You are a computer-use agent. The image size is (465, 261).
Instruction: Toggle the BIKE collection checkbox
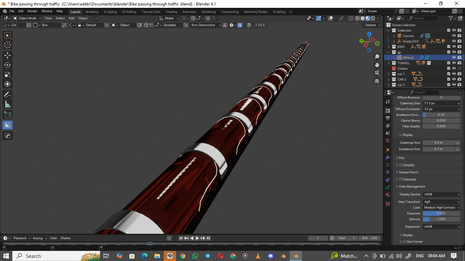449,47
